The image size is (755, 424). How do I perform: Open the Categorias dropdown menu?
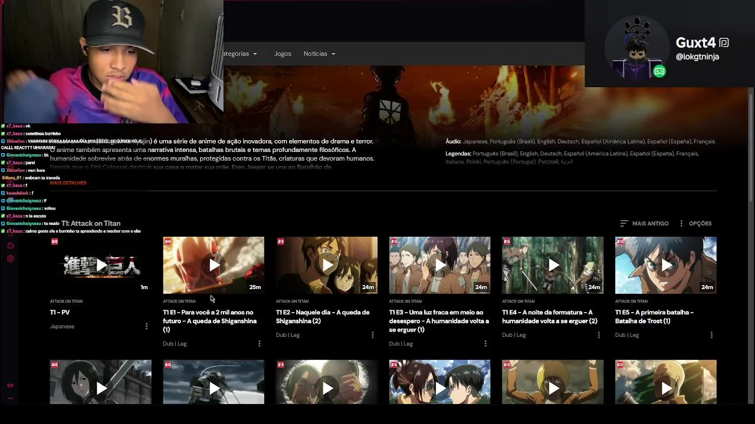[x=240, y=54]
